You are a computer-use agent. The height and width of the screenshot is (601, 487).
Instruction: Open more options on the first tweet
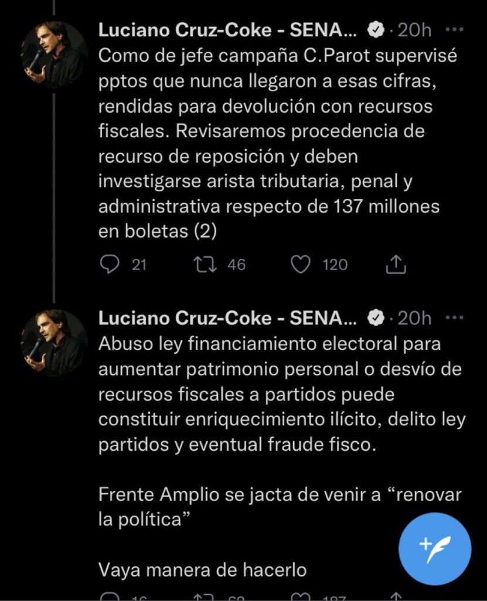[x=455, y=29]
